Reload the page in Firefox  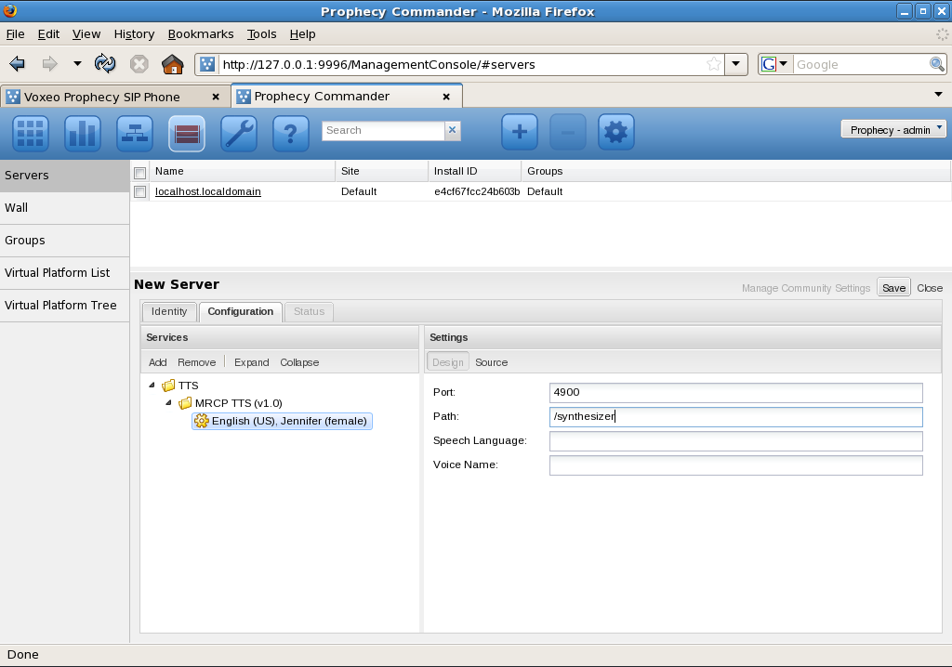tap(105, 64)
